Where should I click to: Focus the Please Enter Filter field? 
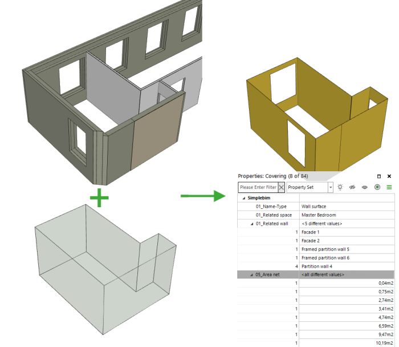[258, 187]
